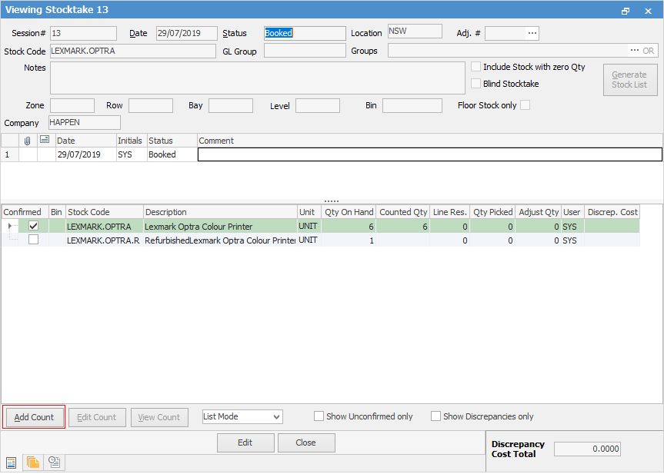The width and height of the screenshot is (664, 474).
Task: Open the orange stacked documents footer tab
Action: (33, 462)
